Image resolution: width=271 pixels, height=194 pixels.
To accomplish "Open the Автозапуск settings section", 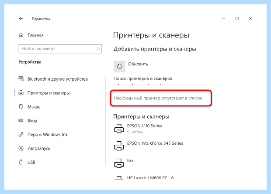I will (39, 149).
